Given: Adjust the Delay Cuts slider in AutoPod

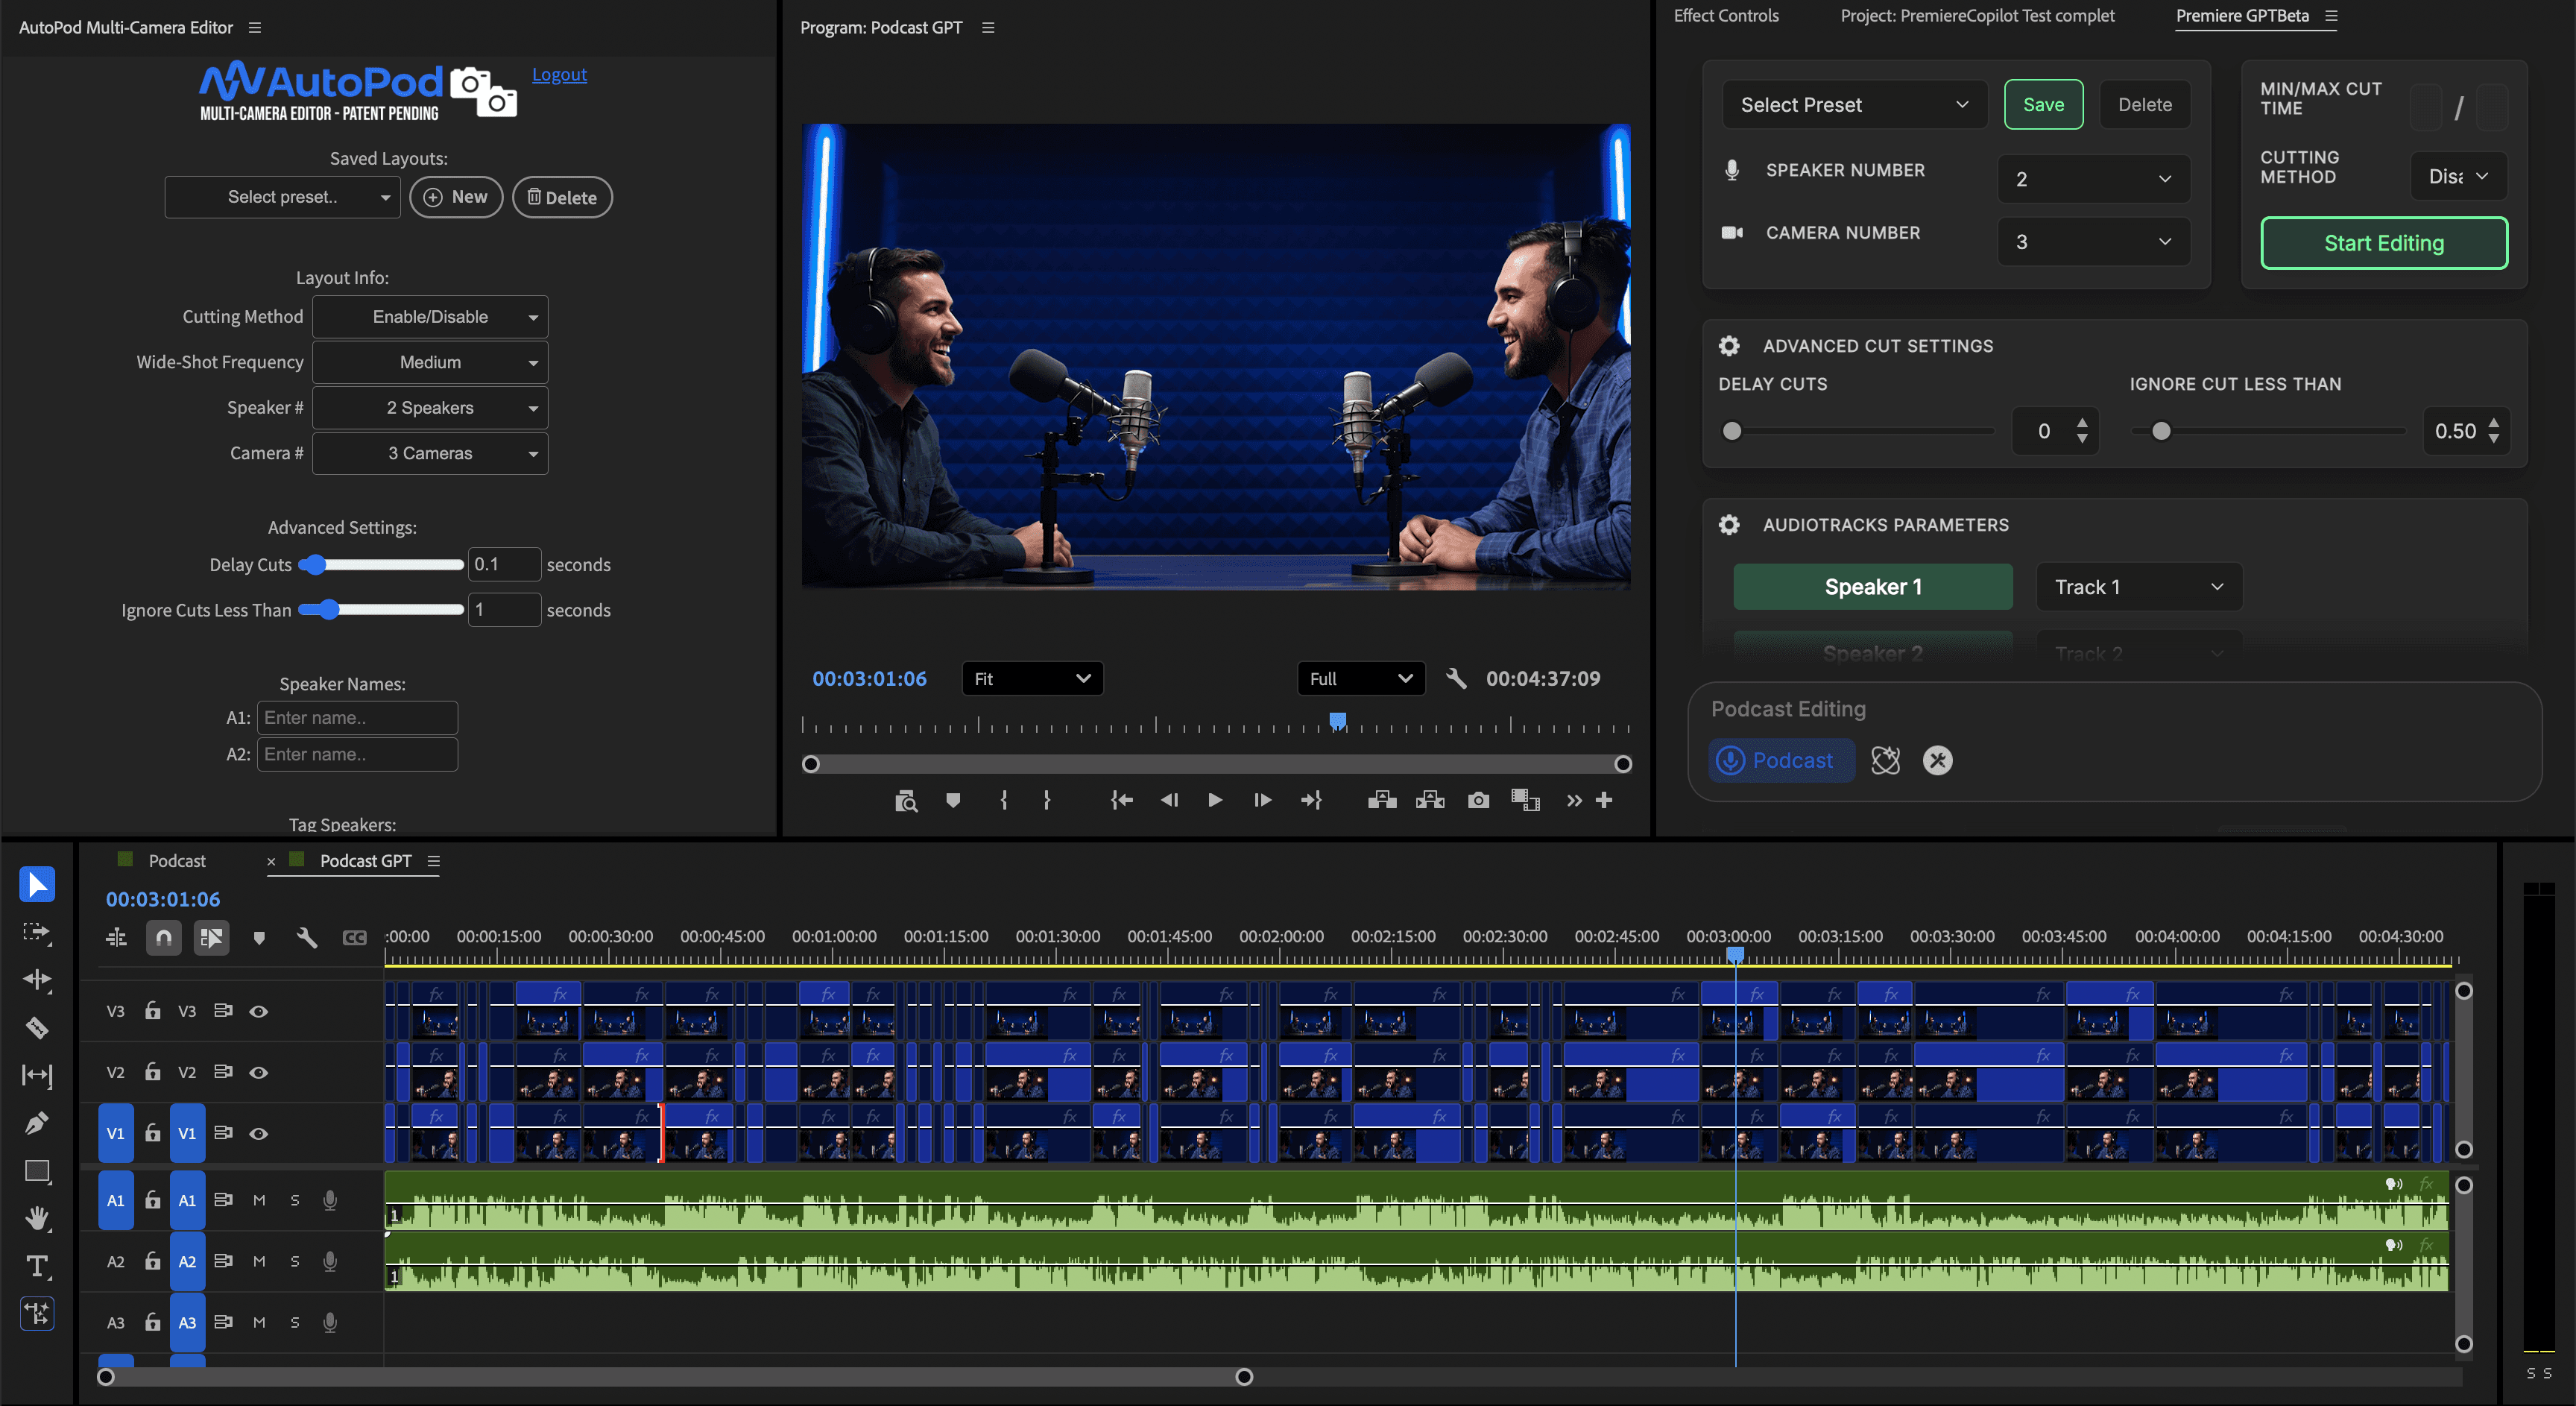Looking at the screenshot, I should 314,565.
